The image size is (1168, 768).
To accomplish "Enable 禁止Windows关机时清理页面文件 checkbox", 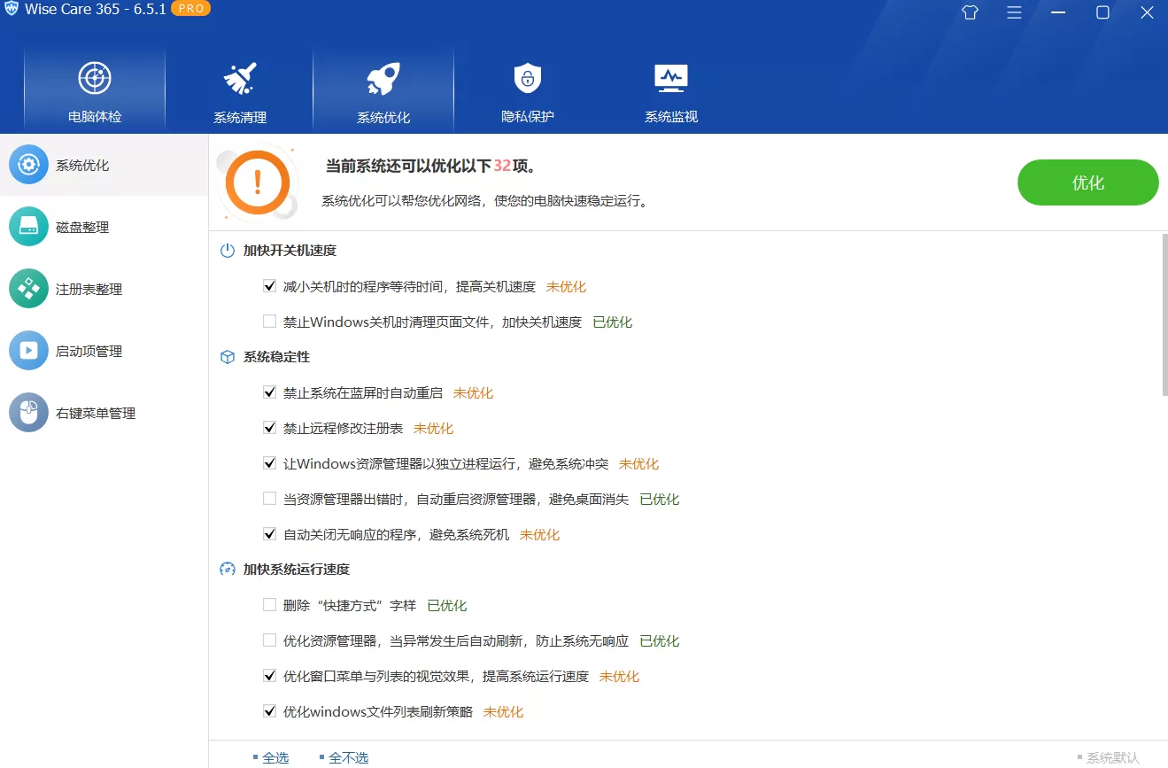I will coord(269,322).
